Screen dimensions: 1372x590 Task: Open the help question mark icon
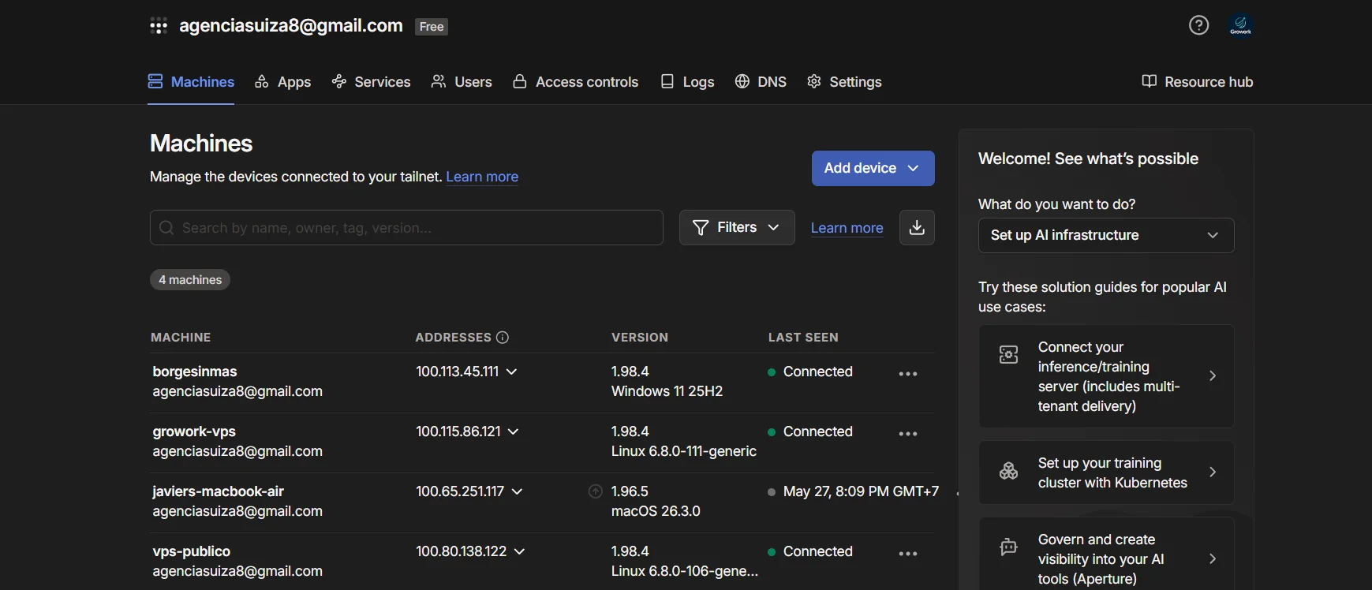tap(1198, 25)
